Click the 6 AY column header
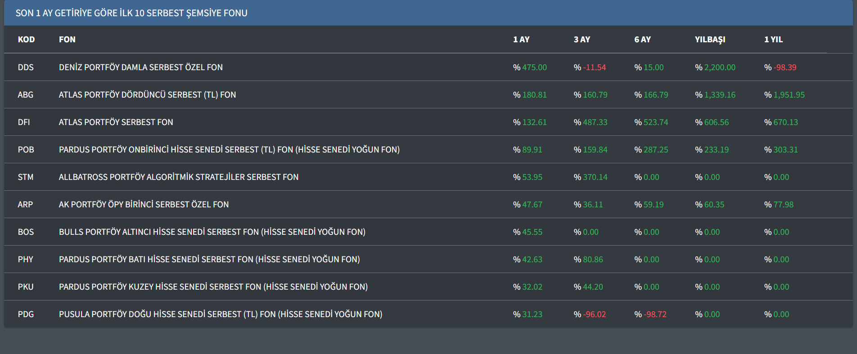This screenshot has height=354, width=857. click(x=642, y=40)
